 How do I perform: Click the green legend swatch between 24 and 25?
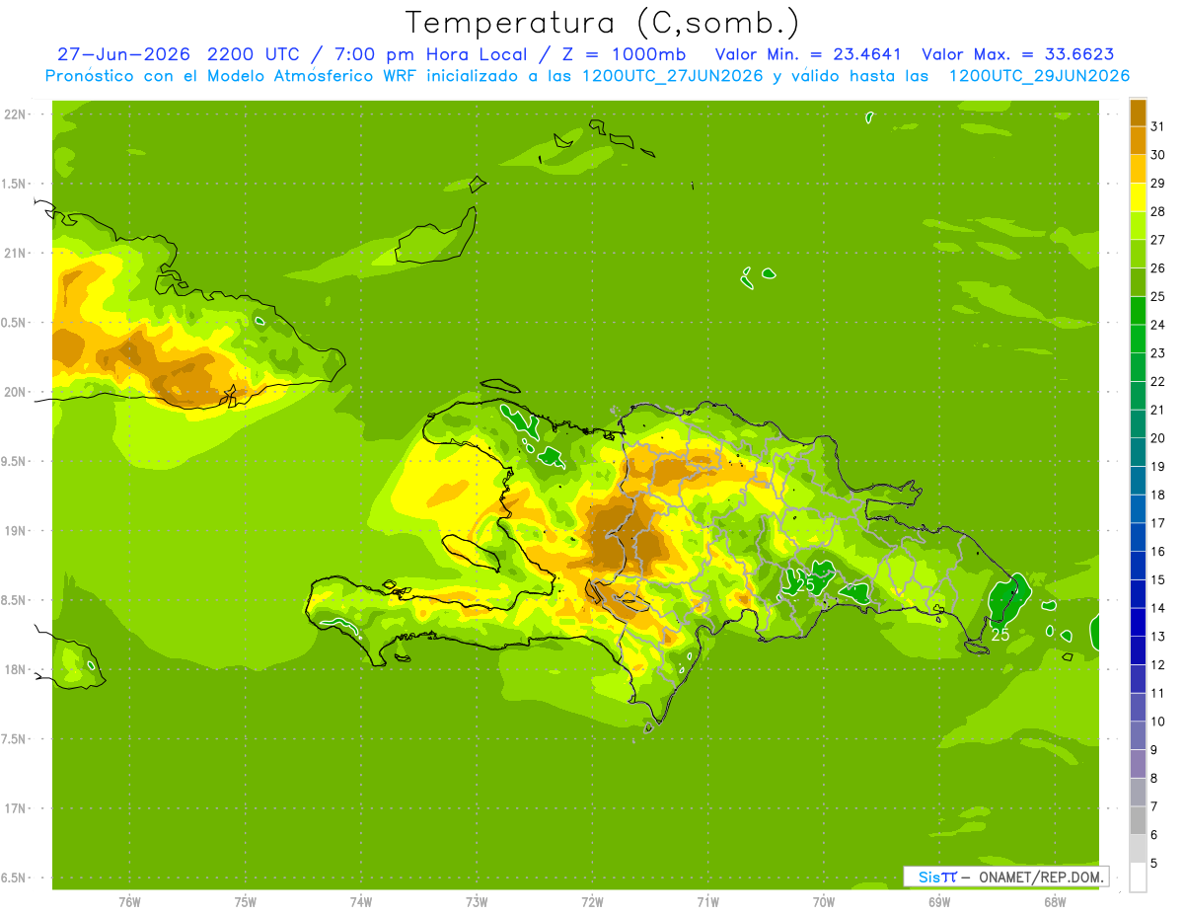point(1138,310)
